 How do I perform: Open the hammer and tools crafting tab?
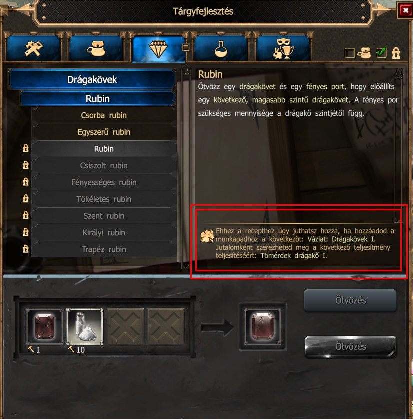(33, 48)
